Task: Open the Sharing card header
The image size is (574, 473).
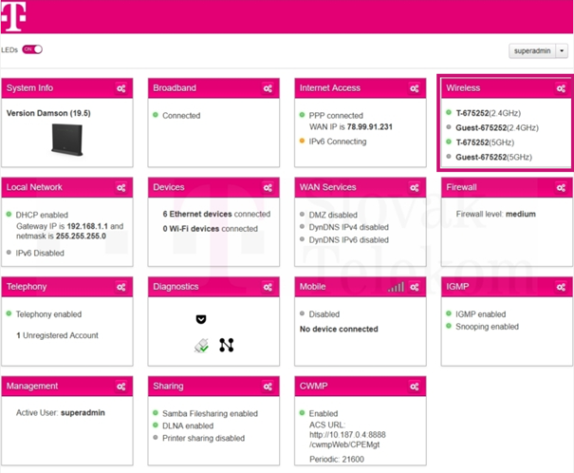Action: (x=213, y=386)
